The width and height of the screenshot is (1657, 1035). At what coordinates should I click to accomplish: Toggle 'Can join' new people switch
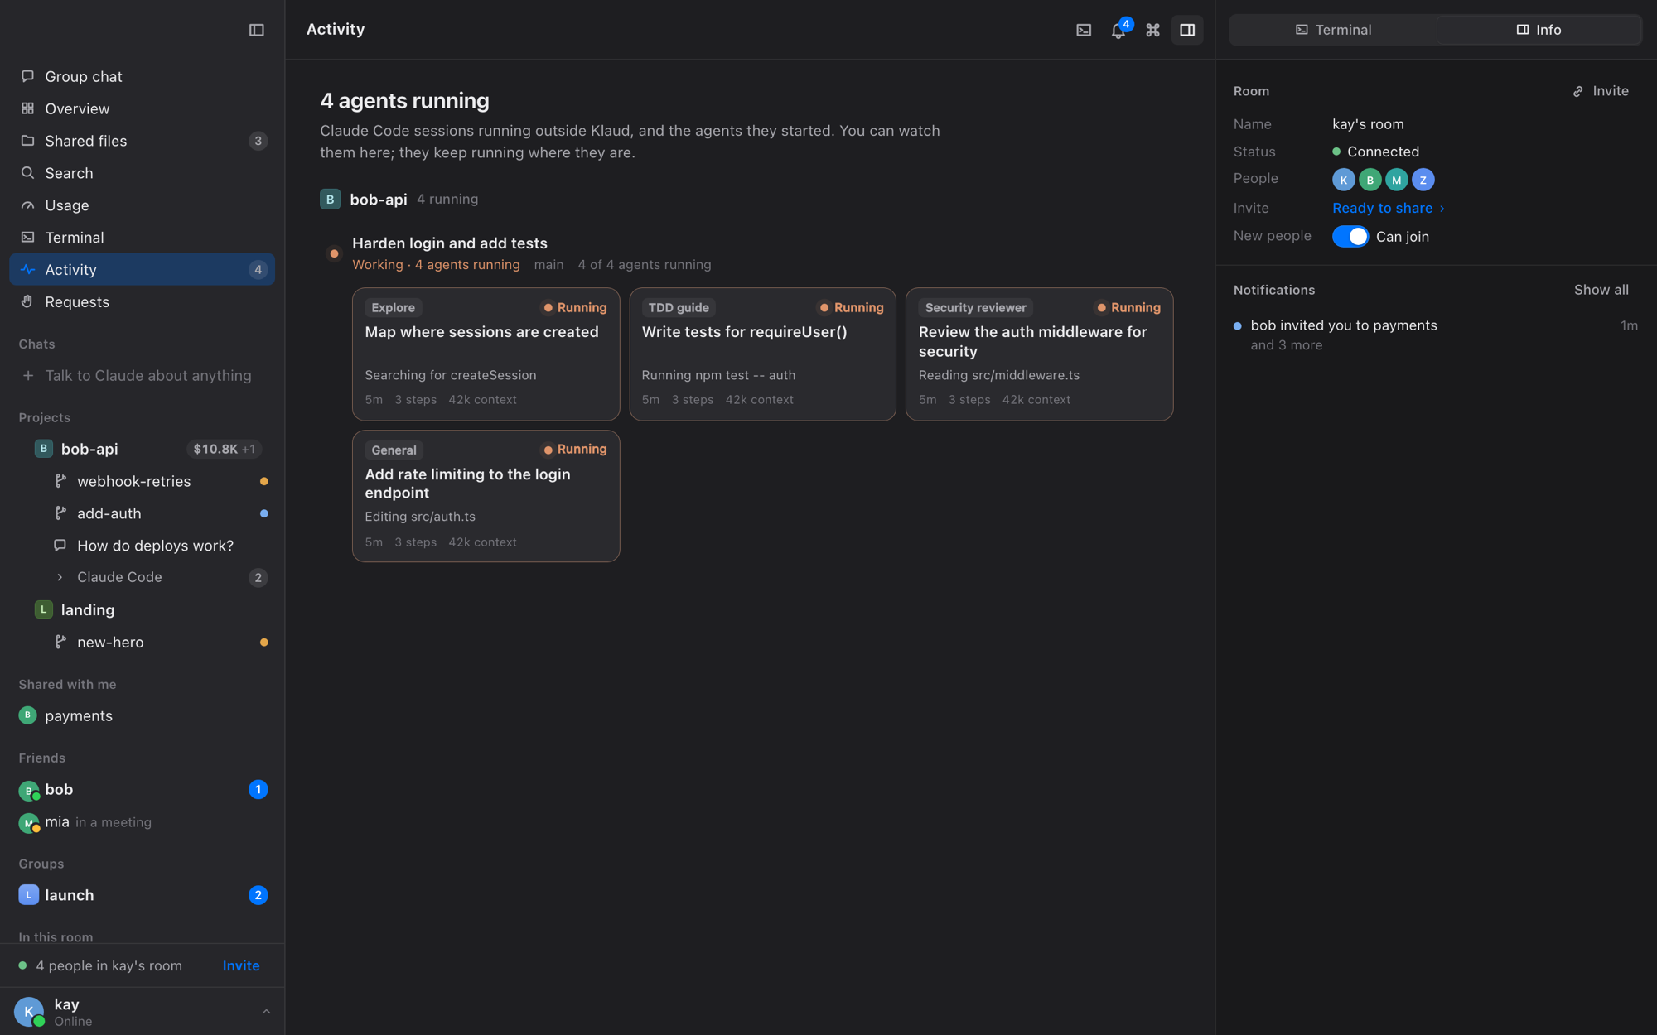pyautogui.click(x=1350, y=236)
